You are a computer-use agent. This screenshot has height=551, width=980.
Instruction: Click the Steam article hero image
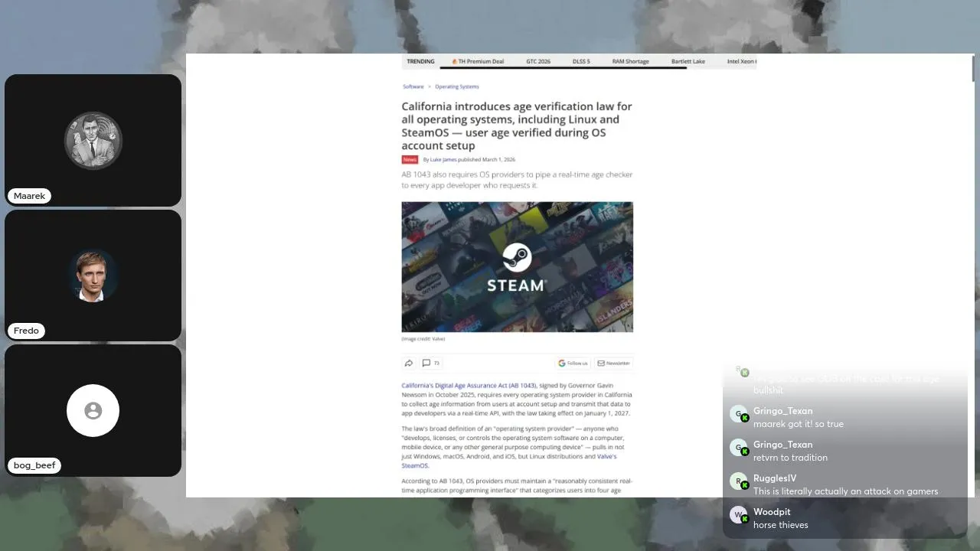click(x=518, y=267)
